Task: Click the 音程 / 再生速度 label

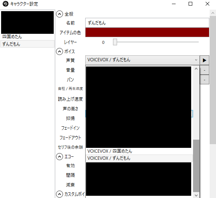Action: (x=70, y=89)
